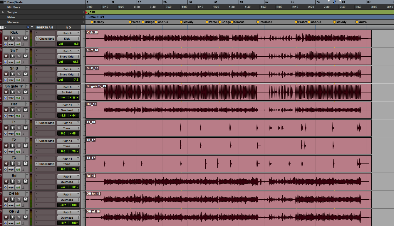Click the Overhead output on OH hh track
Image resolution: width=394 pixels, height=226 pixels.
[x=67, y=200]
